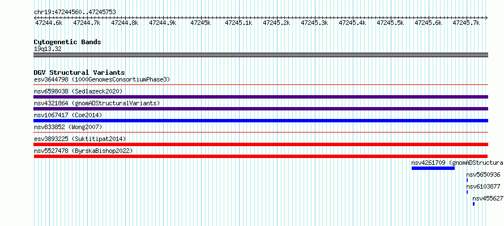Click the nsv833852 thin red variant line

pyautogui.click(x=260, y=132)
